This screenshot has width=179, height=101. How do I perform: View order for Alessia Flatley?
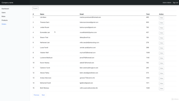pyautogui.click(x=161, y=73)
